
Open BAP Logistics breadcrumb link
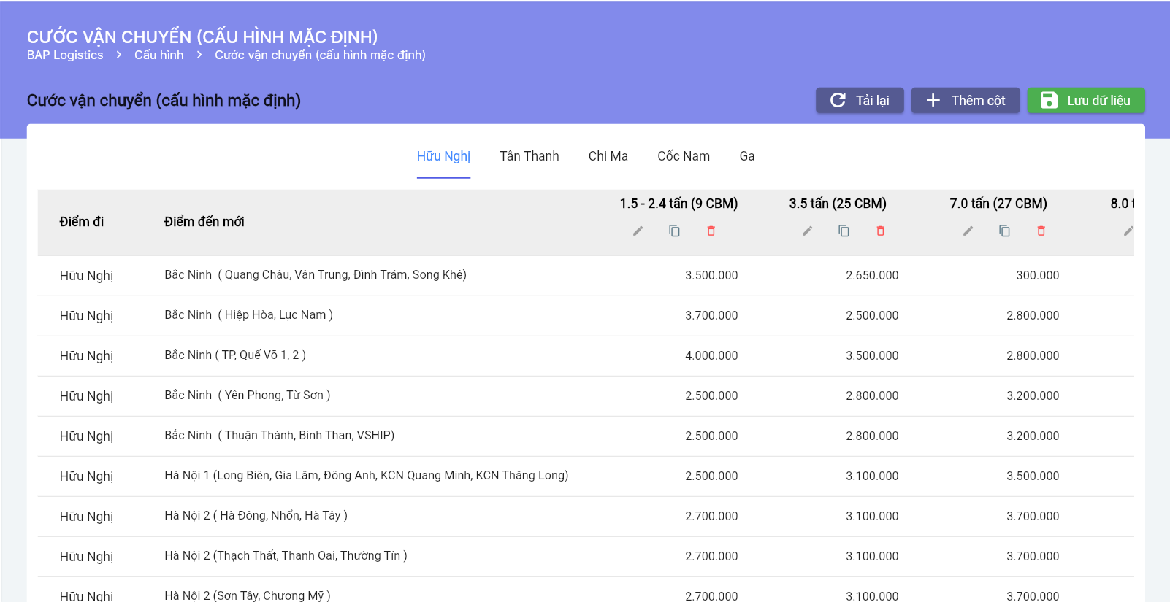65,55
